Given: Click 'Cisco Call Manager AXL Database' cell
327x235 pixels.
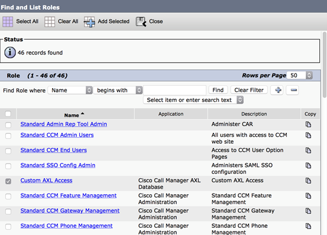Looking at the screenshot, I should (x=169, y=184).
